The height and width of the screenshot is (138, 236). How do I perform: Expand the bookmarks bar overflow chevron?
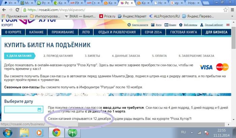tap(232, 16)
